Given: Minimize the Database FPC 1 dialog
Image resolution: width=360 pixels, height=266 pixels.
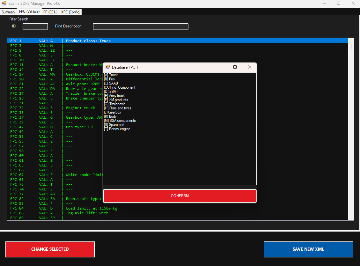Looking at the screenshot, I should pos(220,67).
